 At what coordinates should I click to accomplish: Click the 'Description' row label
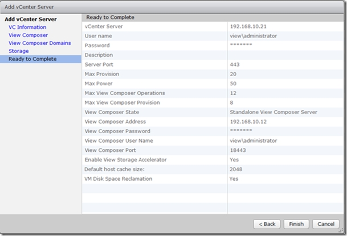point(99,55)
